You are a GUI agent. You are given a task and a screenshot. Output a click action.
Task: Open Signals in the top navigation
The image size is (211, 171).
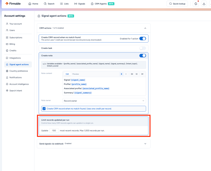point(80,4)
